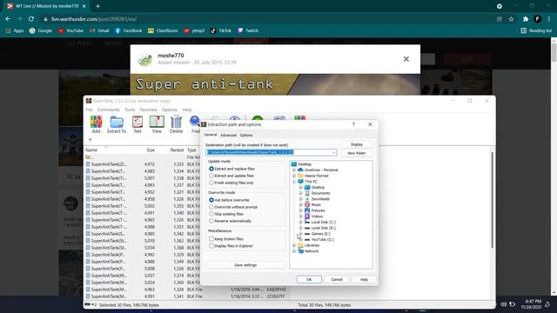This screenshot has height=313, width=557.
Task: Expand the Downloads tree node
Action: coord(300,199)
